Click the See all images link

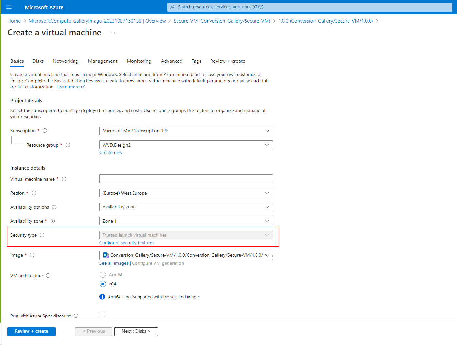coord(114,263)
